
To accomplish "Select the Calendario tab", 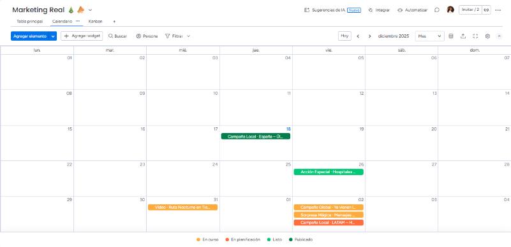I will (62, 21).
